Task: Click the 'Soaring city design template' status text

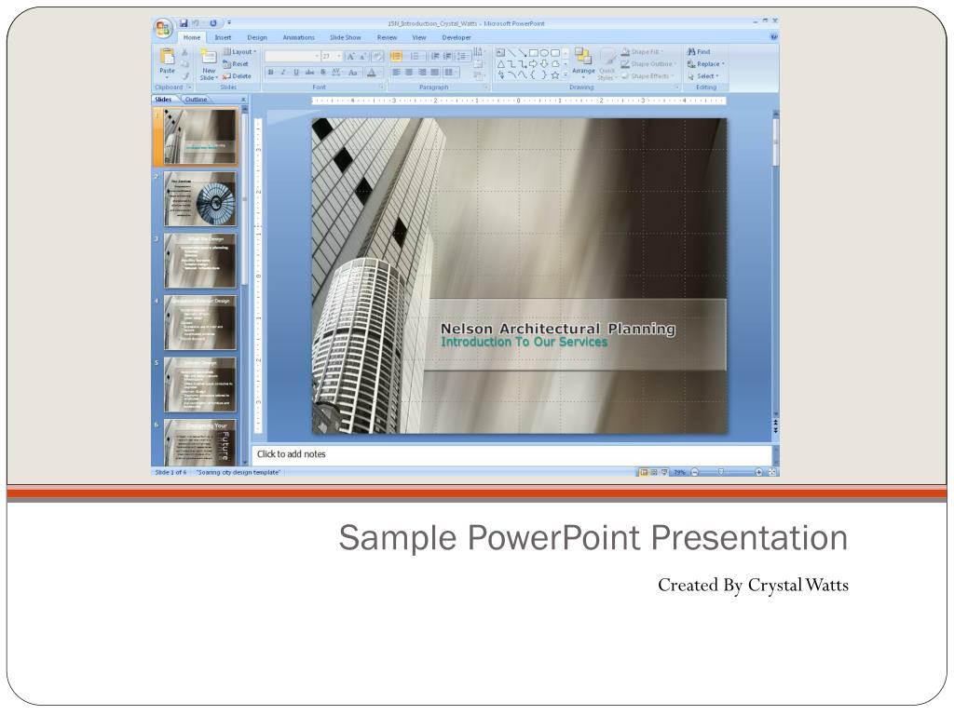Action: click(x=238, y=472)
